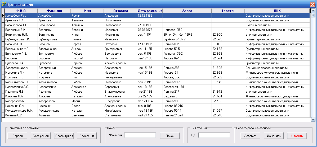317x147 pixels.
Task: Select the row Архипова Т.А
Action: 156,20
